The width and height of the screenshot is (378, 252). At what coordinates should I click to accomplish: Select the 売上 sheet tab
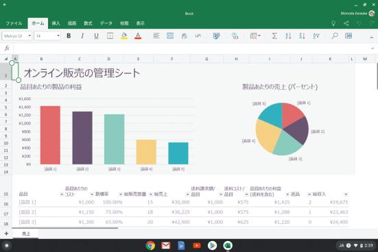point(26,234)
